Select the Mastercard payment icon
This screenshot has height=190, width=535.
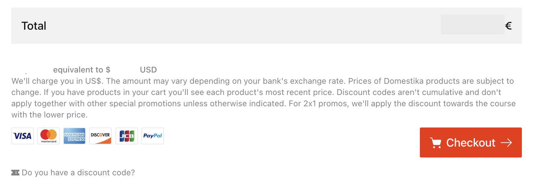coord(48,136)
